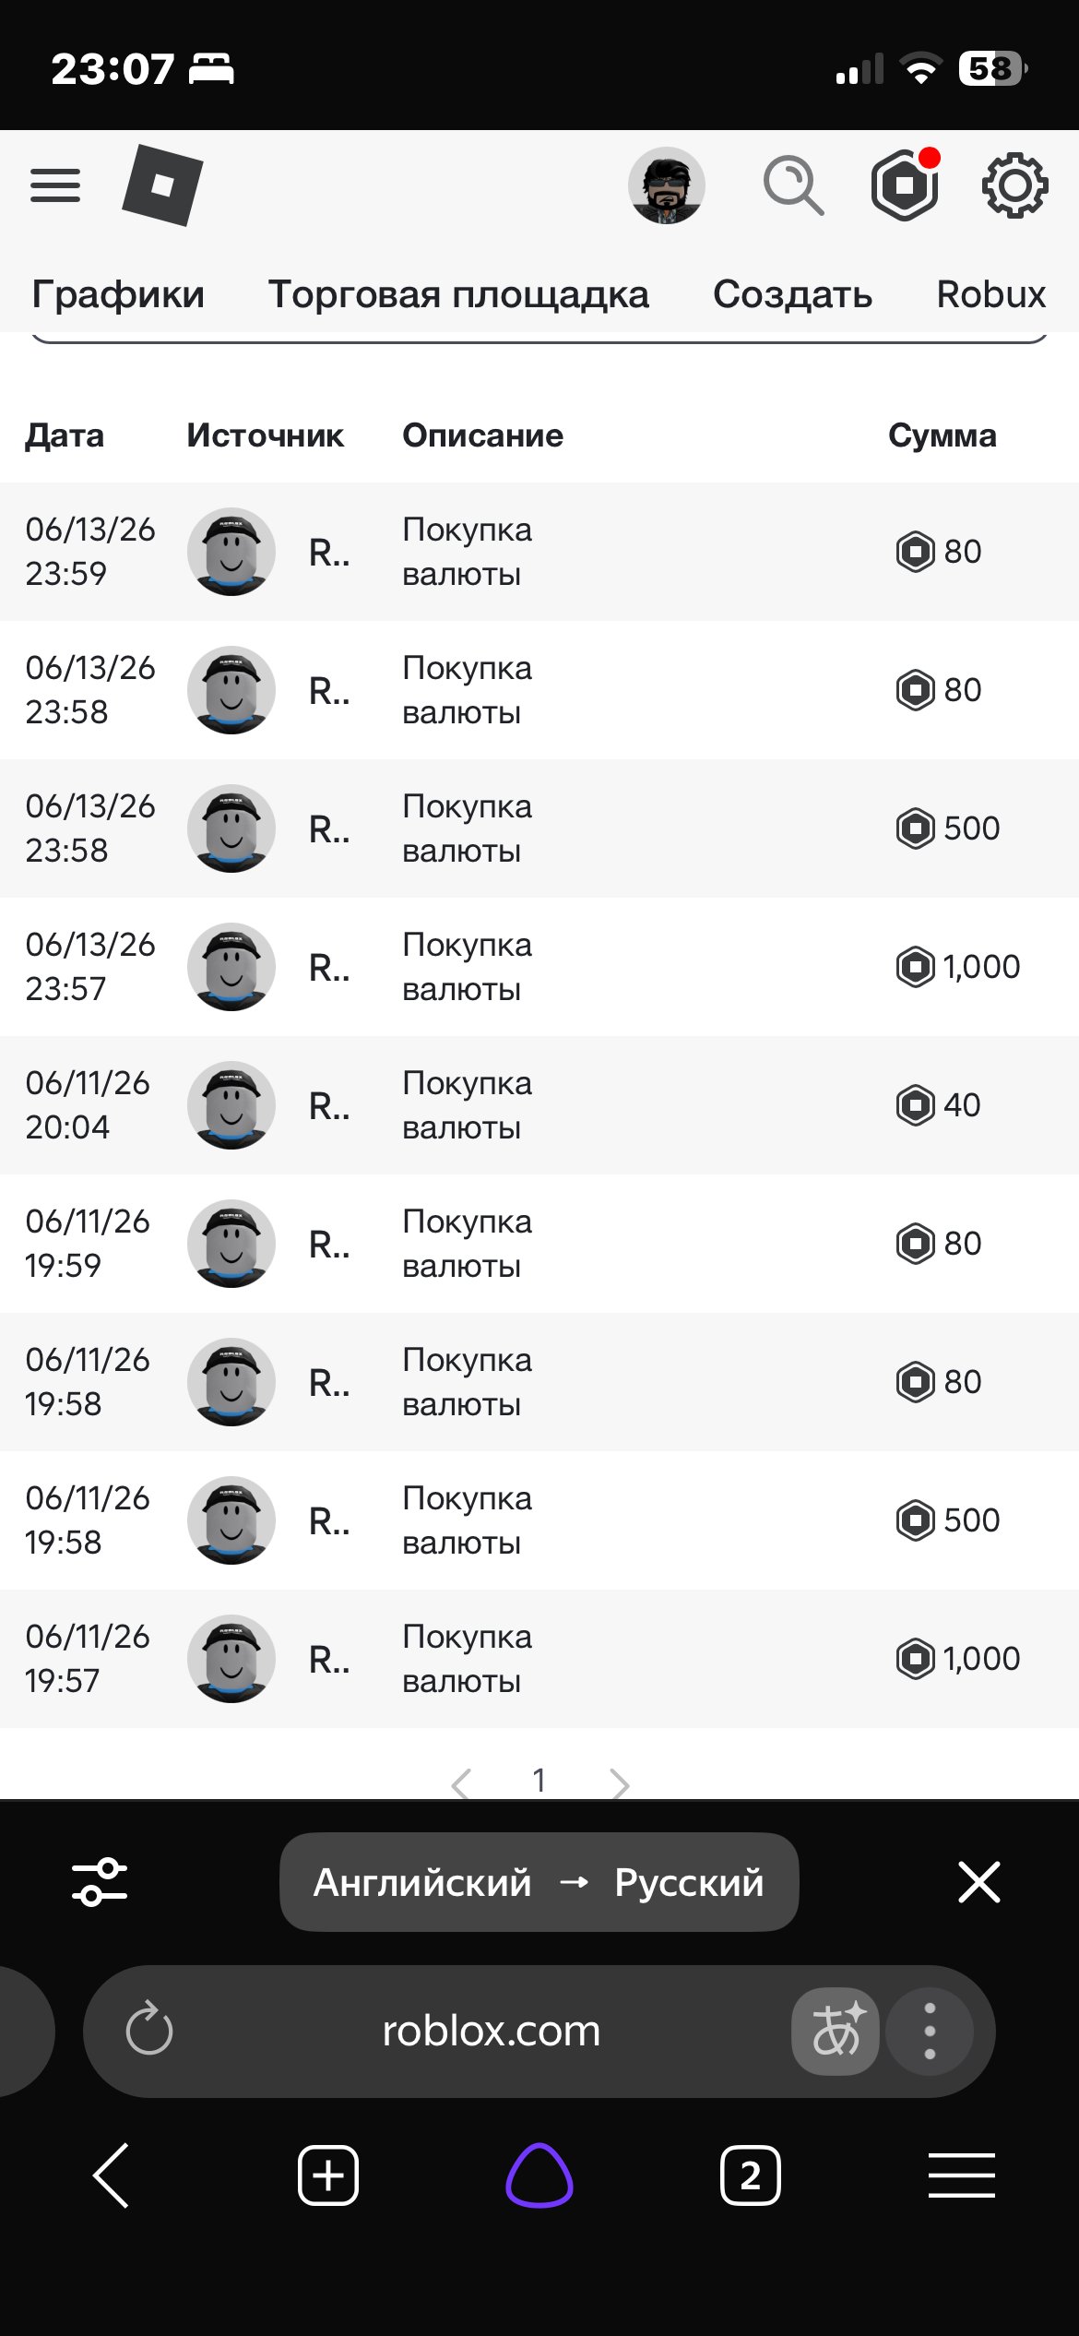The image size is (1079, 2336).
Task: Open search with magnifier icon
Action: [x=793, y=185]
